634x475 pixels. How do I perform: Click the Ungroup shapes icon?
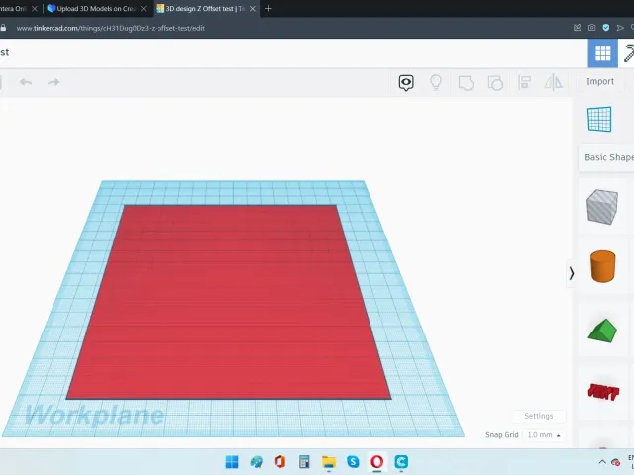(495, 83)
